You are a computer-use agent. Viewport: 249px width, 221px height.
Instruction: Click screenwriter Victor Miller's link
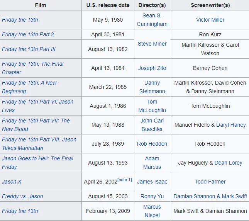[210, 20]
